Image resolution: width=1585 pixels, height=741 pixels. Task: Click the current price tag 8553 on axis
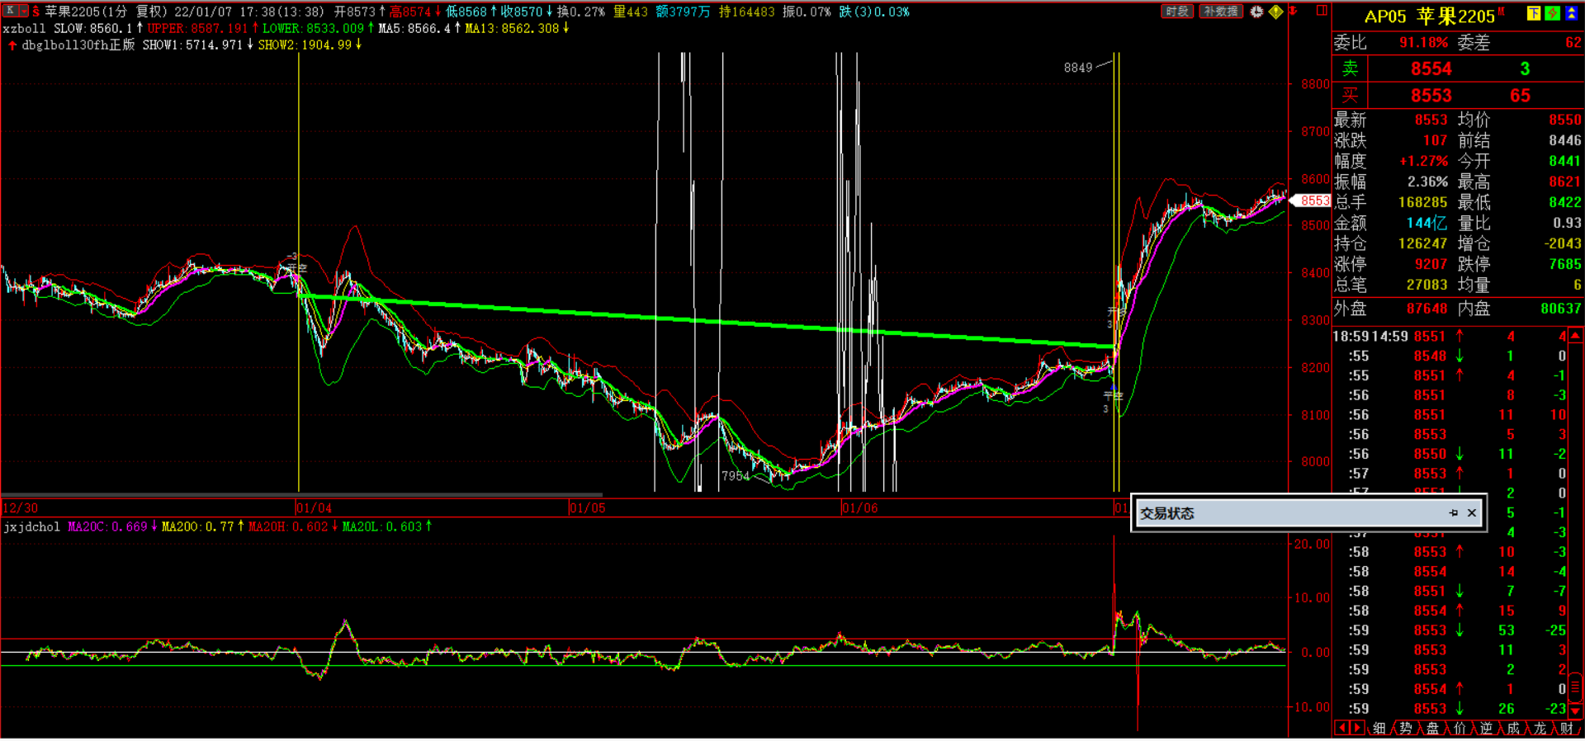pos(1313,201)
